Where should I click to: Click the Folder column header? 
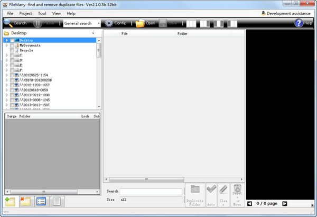[182, 33]
